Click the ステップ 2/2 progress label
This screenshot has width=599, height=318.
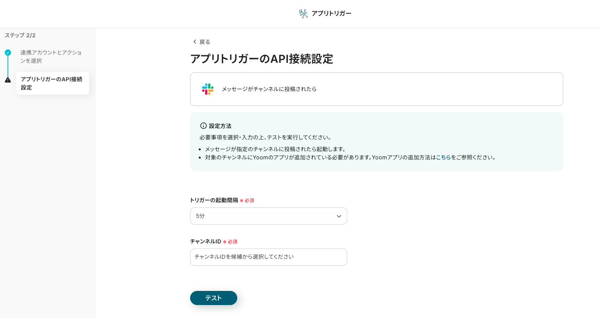(20, 35)
